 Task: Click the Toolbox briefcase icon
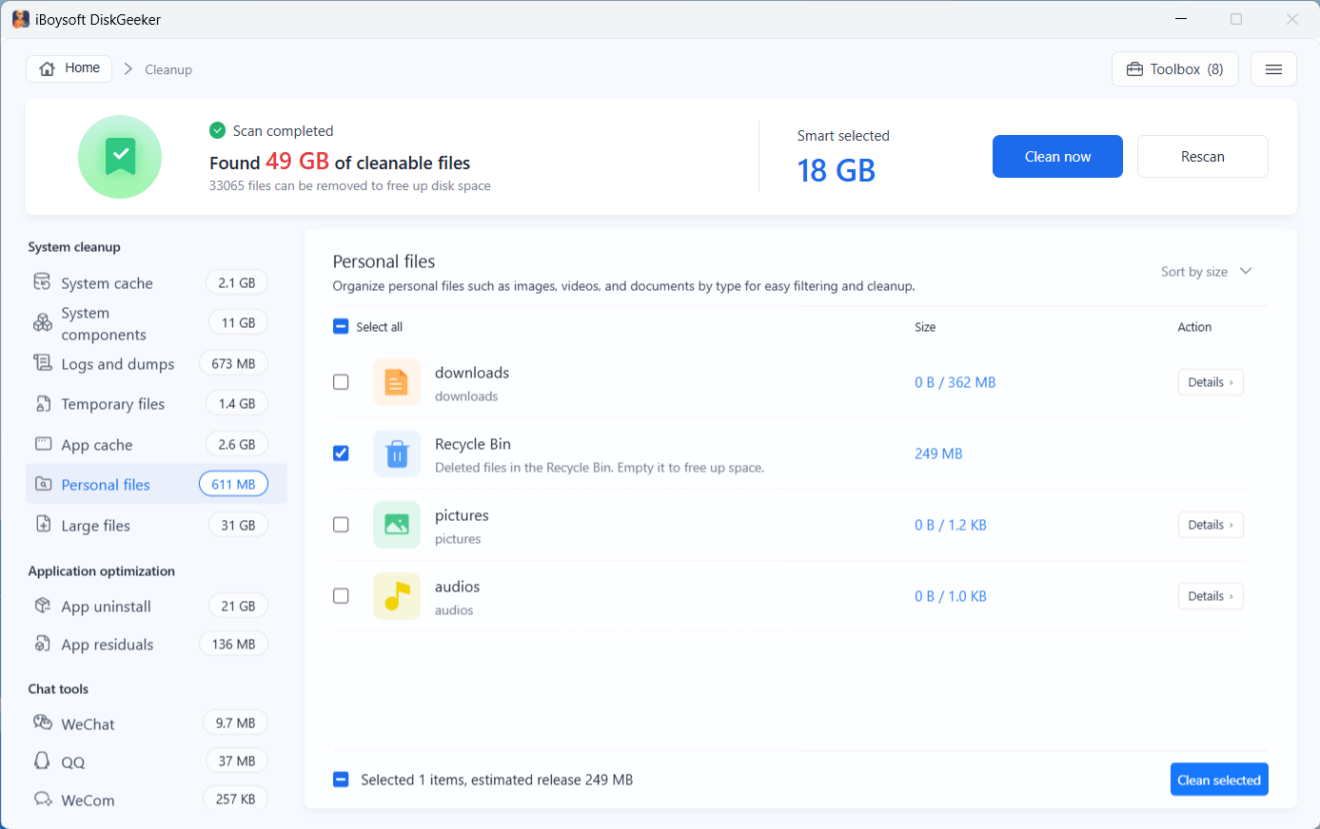(1134, 69)
